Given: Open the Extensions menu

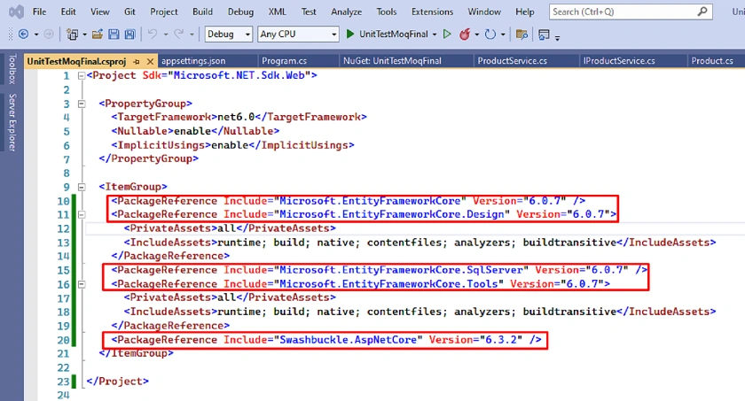Looking at the screenshot, I should tap(433, 12).
